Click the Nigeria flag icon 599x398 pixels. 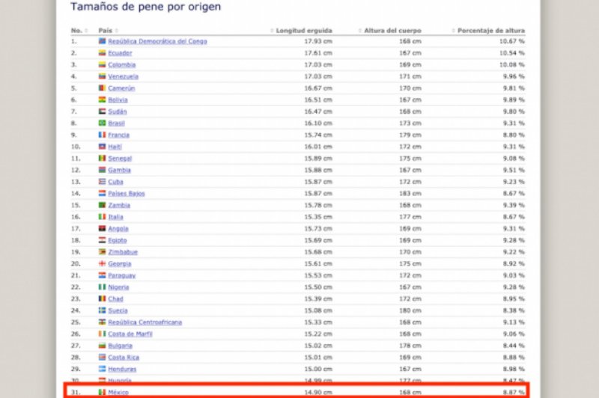pyautogui.click(x=103, y=287)
